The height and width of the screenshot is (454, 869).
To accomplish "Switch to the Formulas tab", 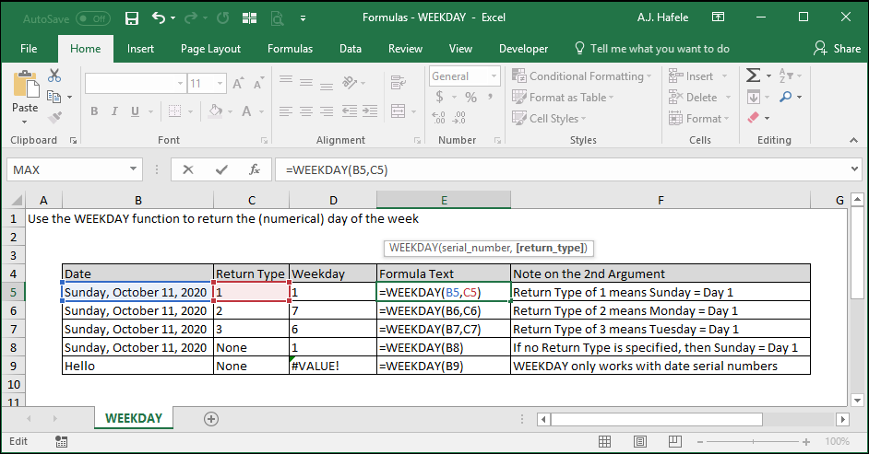I will click(x=290, y=49).
